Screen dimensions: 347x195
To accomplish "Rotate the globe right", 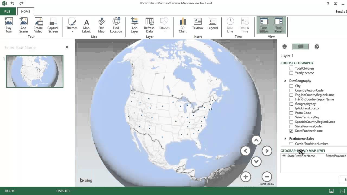I will coord(267,151).
